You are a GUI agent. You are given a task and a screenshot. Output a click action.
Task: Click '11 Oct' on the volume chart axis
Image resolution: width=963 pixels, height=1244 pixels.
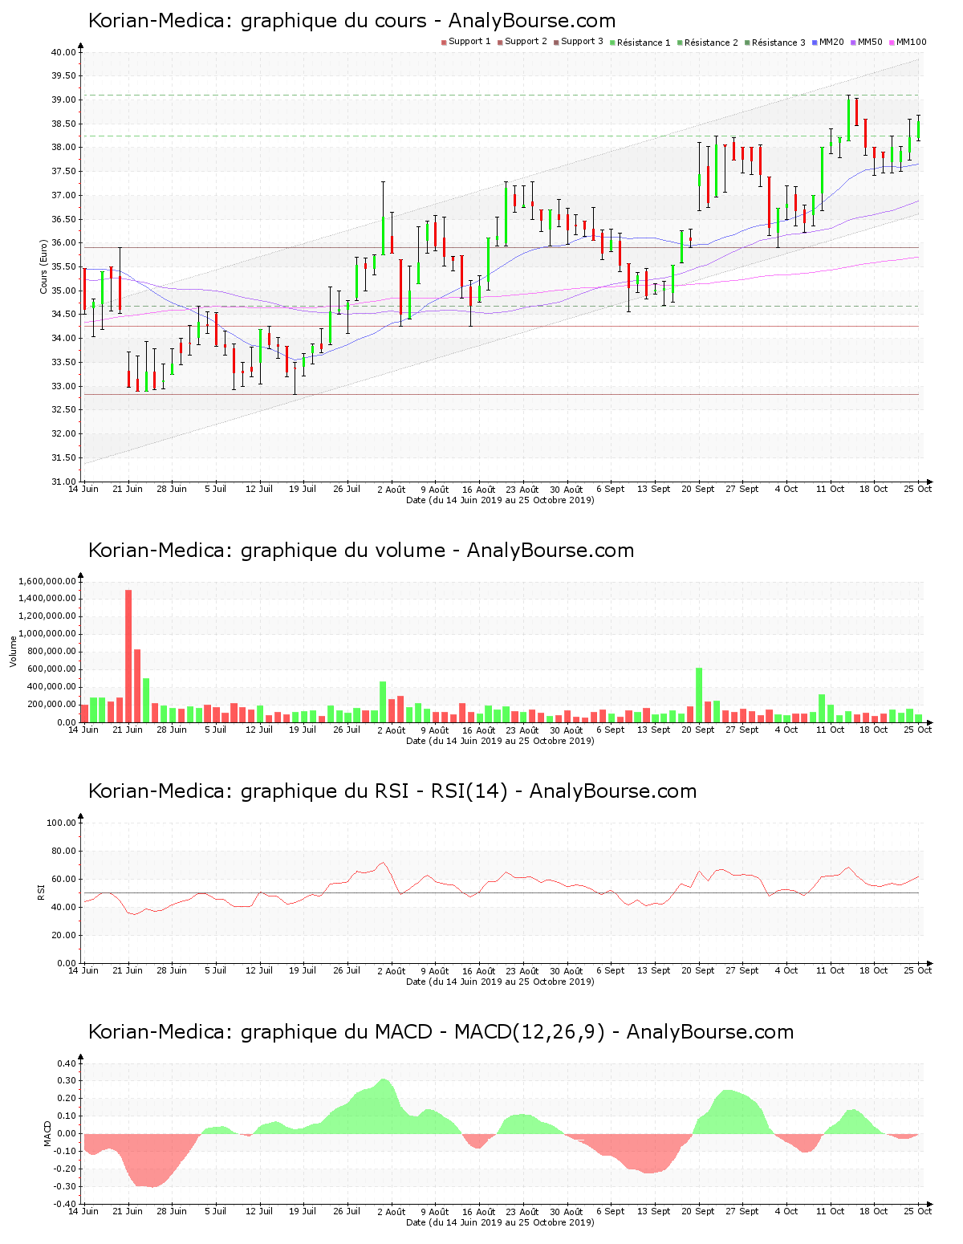(831, 730)
